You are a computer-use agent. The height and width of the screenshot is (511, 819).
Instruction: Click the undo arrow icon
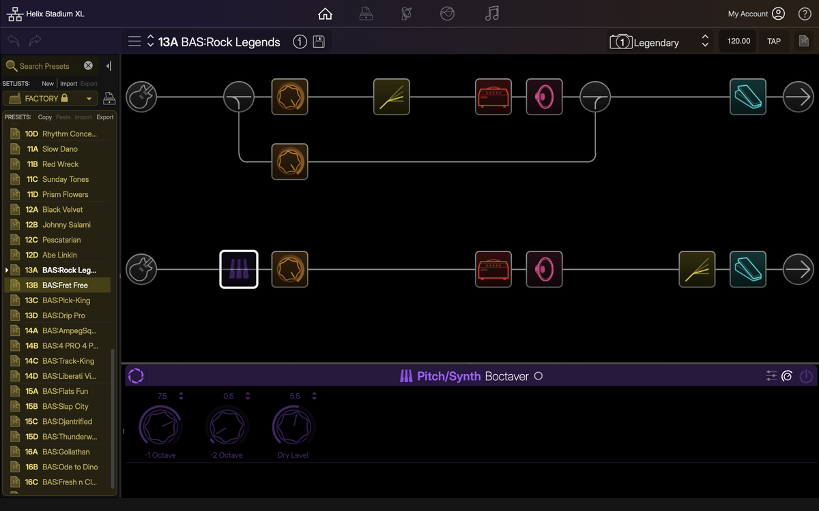click(x=14, y=41)
